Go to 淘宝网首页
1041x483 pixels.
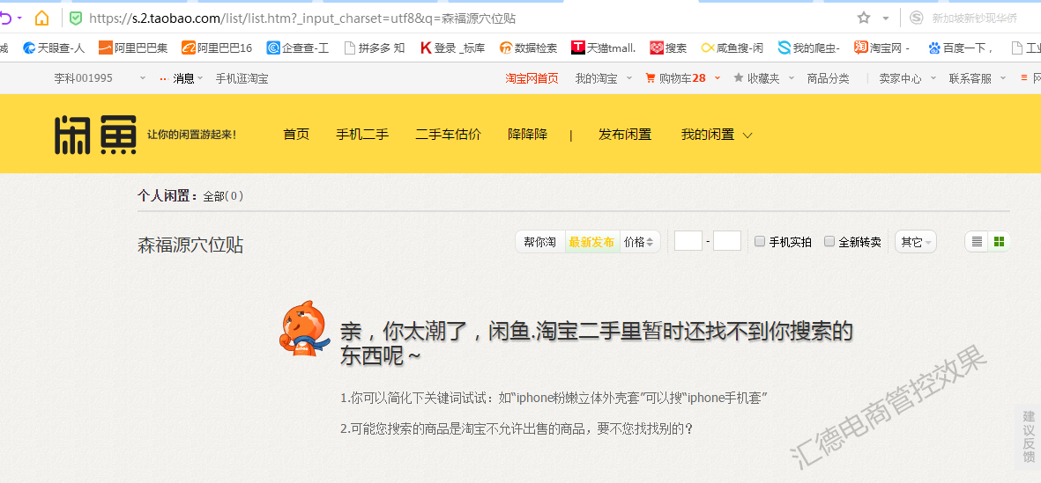tap(532, 78)
